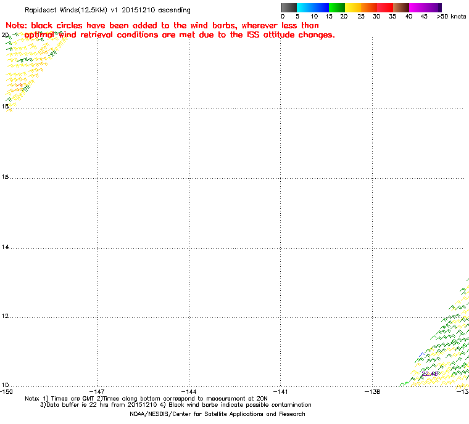469x424 pixels.
Task: Click the '-144' longitude axis label
Action: (x=189, y=392)
